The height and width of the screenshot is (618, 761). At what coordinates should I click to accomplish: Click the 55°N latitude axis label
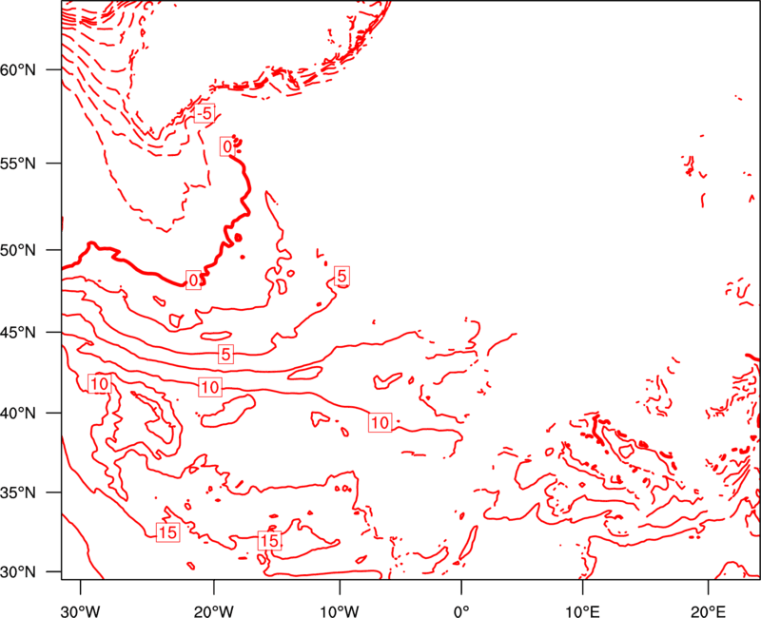click(18, 163)
